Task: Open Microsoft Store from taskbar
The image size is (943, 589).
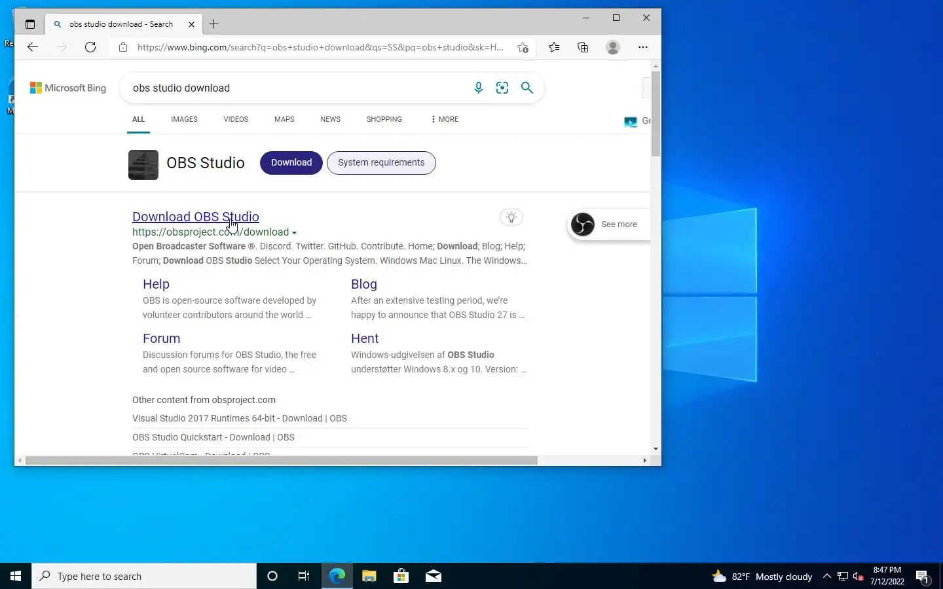Action: 401,576
